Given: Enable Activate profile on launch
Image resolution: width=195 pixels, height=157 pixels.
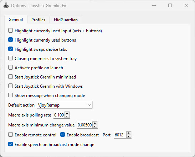Looking at the screenshot, I should [x=10, y=67].
